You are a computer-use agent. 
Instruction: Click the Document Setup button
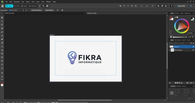pyautogui.click(x=37, y=10)
